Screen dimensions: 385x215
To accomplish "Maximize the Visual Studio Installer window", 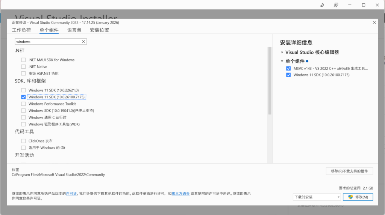I will [x=364, y=5].
